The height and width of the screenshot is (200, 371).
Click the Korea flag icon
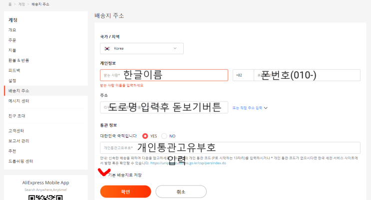point(107,48)
